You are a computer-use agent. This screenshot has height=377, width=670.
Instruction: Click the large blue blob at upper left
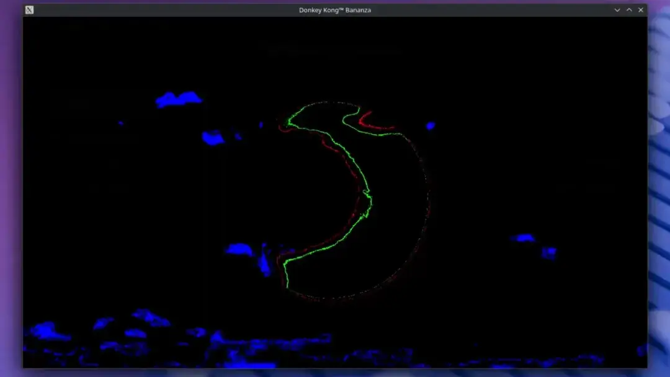(x=177, y=99)
